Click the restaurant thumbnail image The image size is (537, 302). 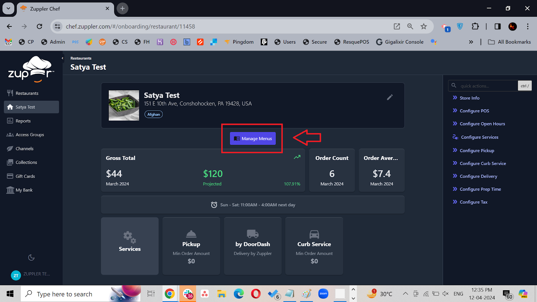(x=124, y=105)
